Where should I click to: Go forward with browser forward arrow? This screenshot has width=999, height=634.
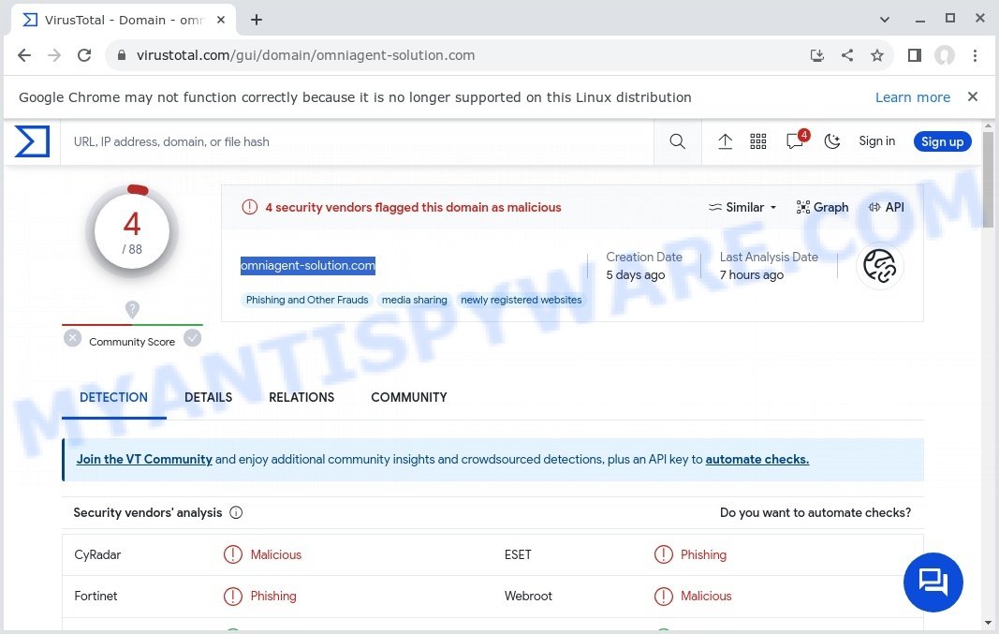(x=54, y=55)
